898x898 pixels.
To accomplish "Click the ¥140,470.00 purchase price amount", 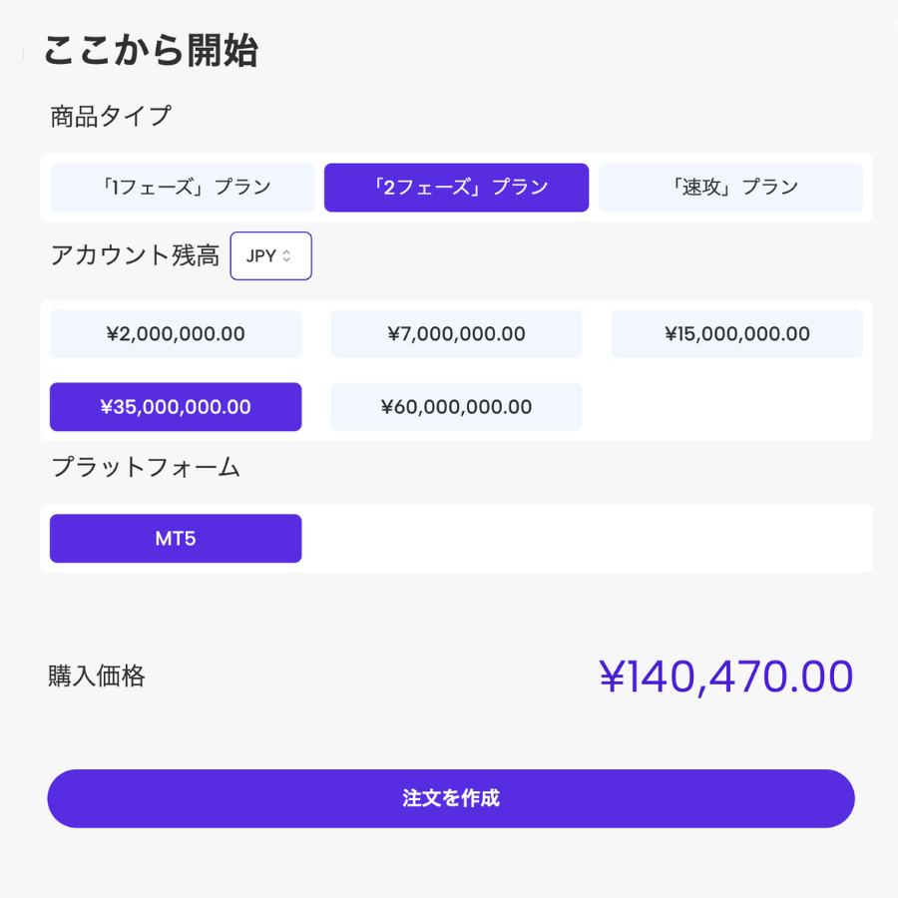I will pos(725,676).
